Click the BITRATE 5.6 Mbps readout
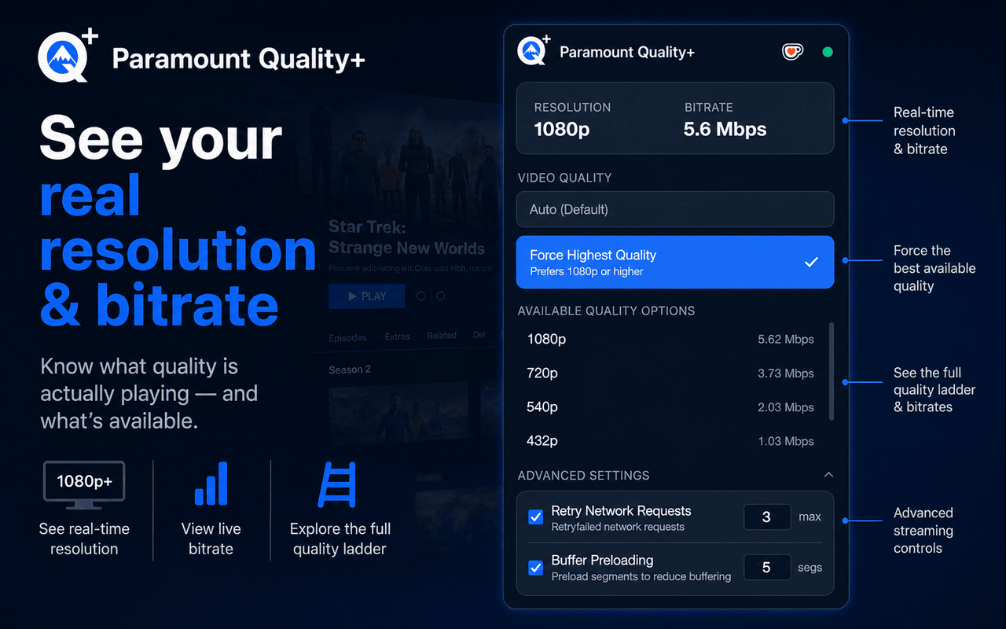The height and width of the screenshot is (629, 1006). [725, 119]
